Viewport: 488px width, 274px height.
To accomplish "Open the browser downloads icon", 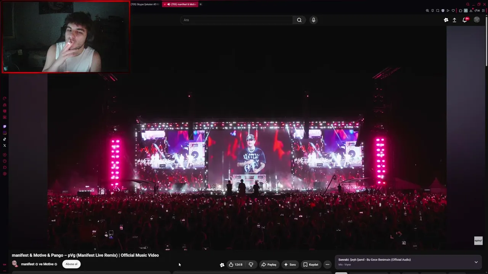I will tap(471, 11).
